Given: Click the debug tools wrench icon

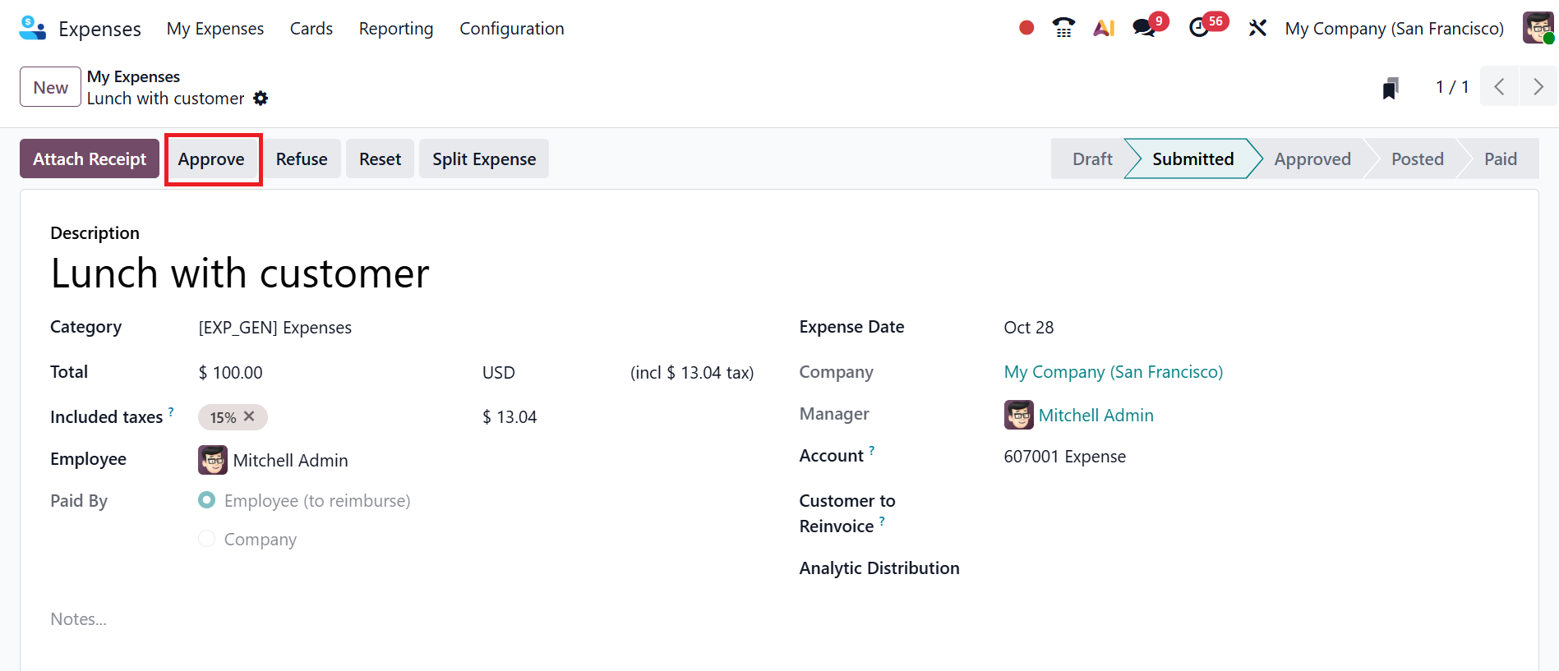Looking at the screenshot, I should pyautogui.click(x=1257, y=28).
